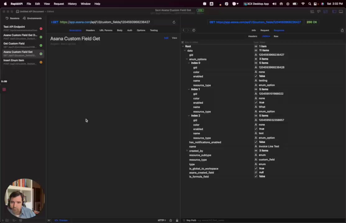346x223 pixels.
Task: Click the Wi-Fi icon in the menu bar
Action: (303, 4)
